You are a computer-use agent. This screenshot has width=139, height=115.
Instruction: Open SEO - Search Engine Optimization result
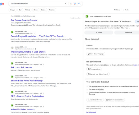[x=27, y=96]
